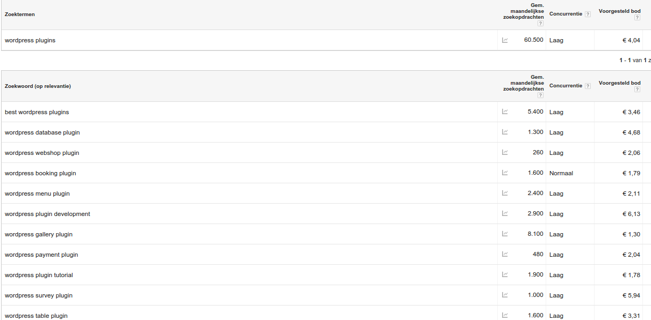The width and height of the screenshot is (651, 320).
Task: Open trend chart for wordpress database plugin
Action: 505,132
